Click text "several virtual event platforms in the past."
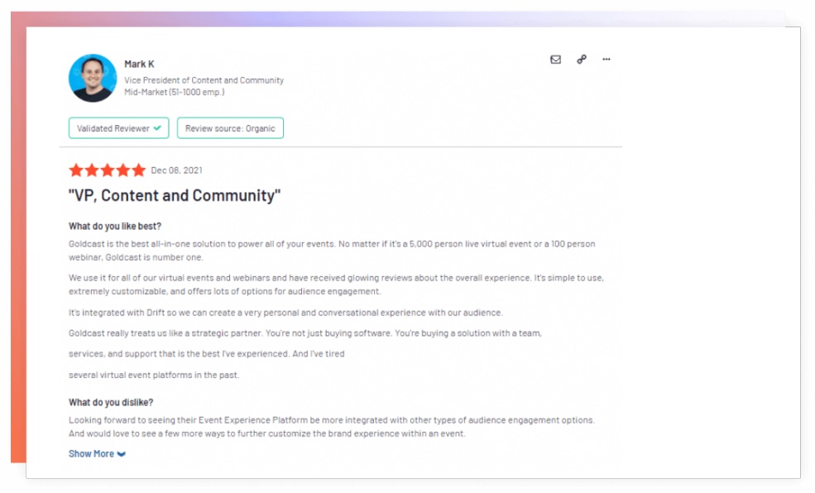 tap(154, 375)
